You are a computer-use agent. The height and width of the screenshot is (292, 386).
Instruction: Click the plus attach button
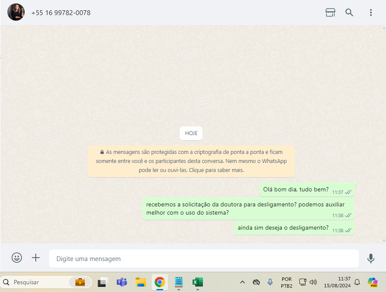pyautogui.click(x=36, y=258)
